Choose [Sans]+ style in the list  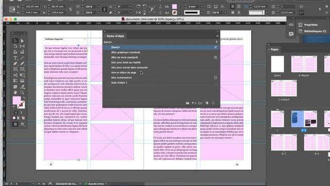point(161,47)
